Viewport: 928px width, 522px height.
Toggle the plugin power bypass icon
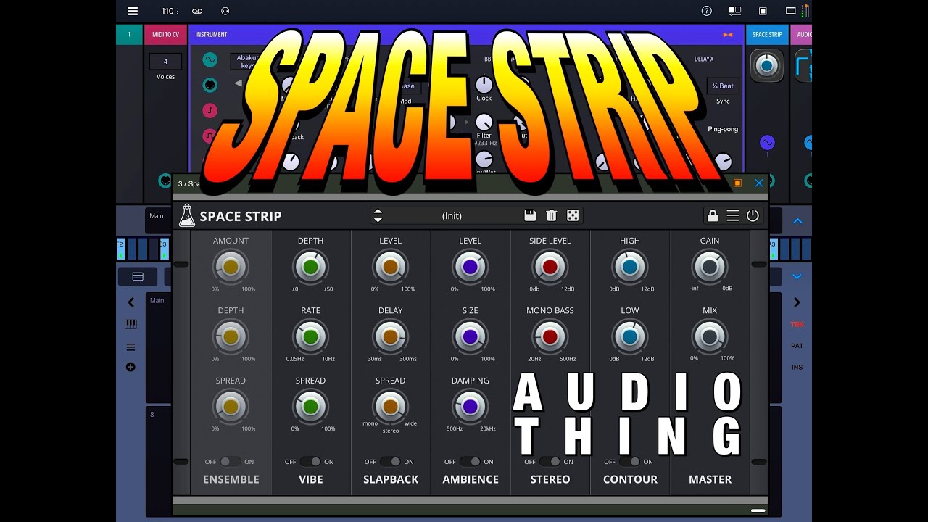click(x=753, y=215)
